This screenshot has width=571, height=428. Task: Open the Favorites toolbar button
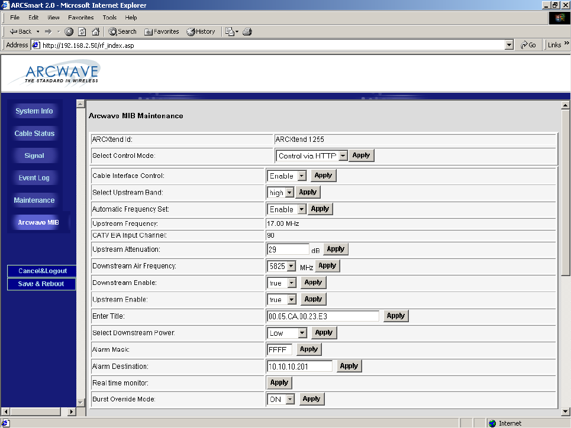[x=162, y=32]
